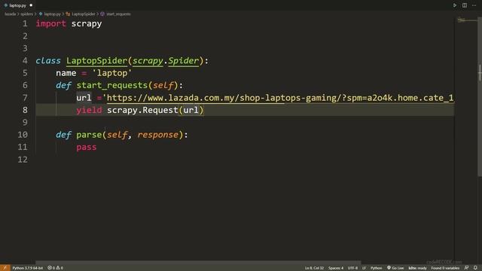Viewport: 482px width, 271px height.
Task: Click the 'class' keyword on line 4
Action: pyautogui.click(x=48, y=61)
